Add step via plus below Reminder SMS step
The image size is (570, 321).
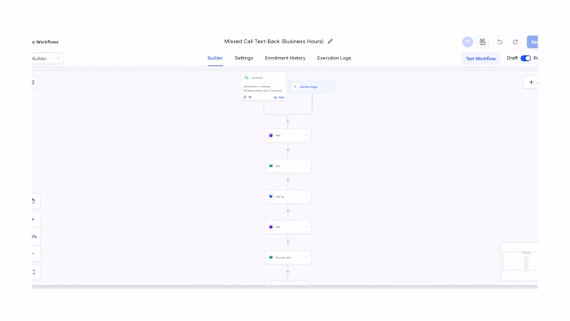(288, 272)
